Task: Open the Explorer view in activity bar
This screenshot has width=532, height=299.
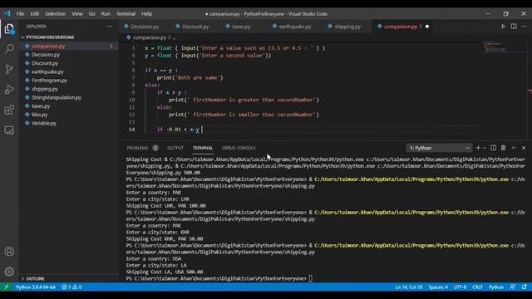Action: tap(9, 29)
